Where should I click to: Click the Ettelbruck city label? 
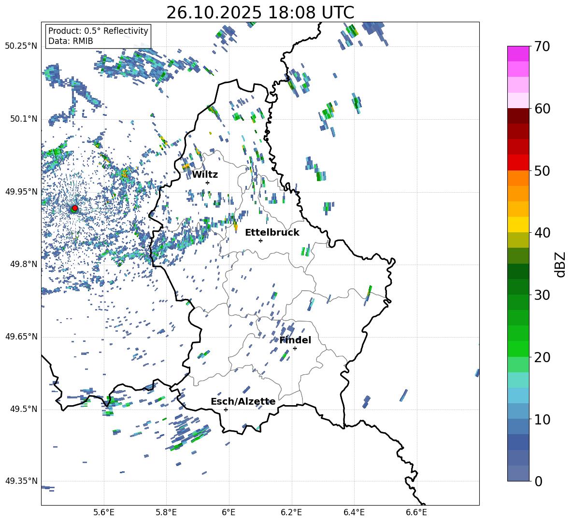pyautogui.click(x=272, y=232)
